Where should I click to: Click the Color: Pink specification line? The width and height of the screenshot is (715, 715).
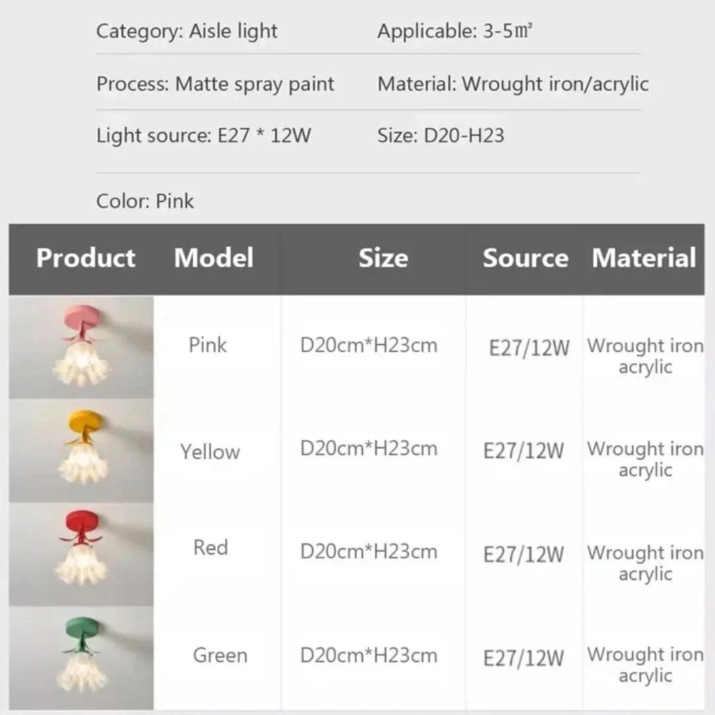pos(145,201)
